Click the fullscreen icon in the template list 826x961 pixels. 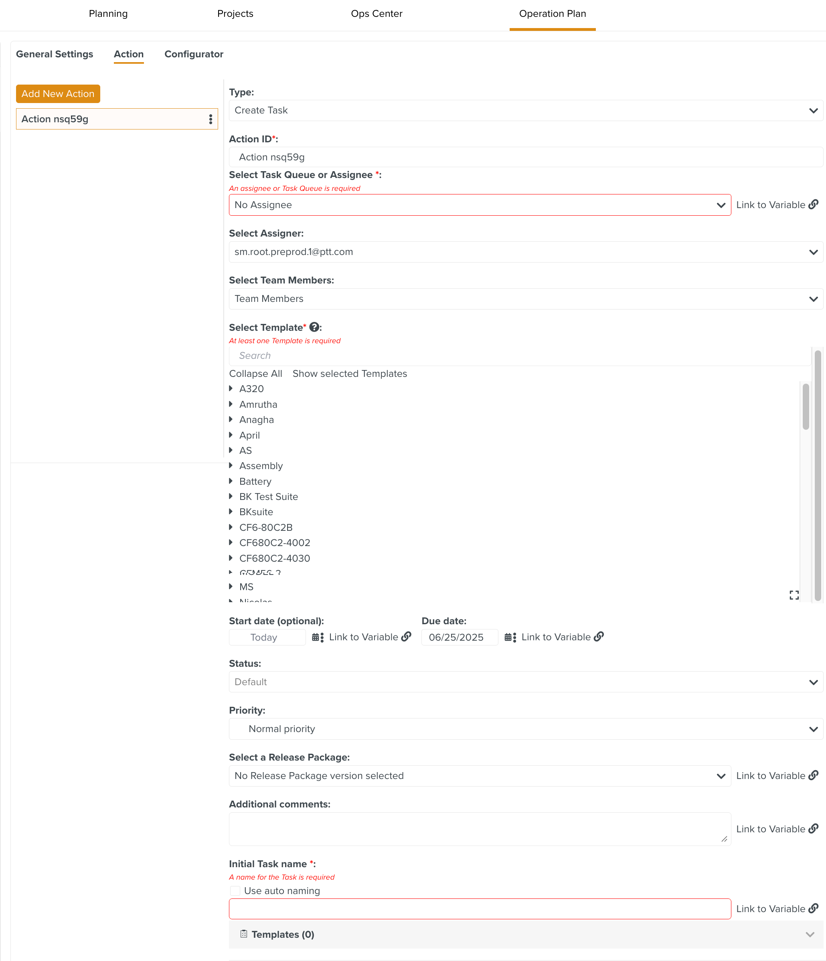(x=794, y=595)
